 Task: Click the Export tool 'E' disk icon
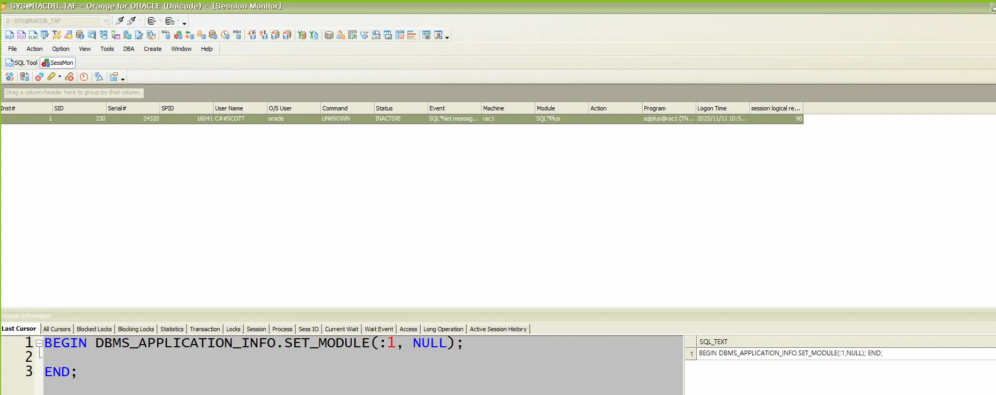pos(252,35)
